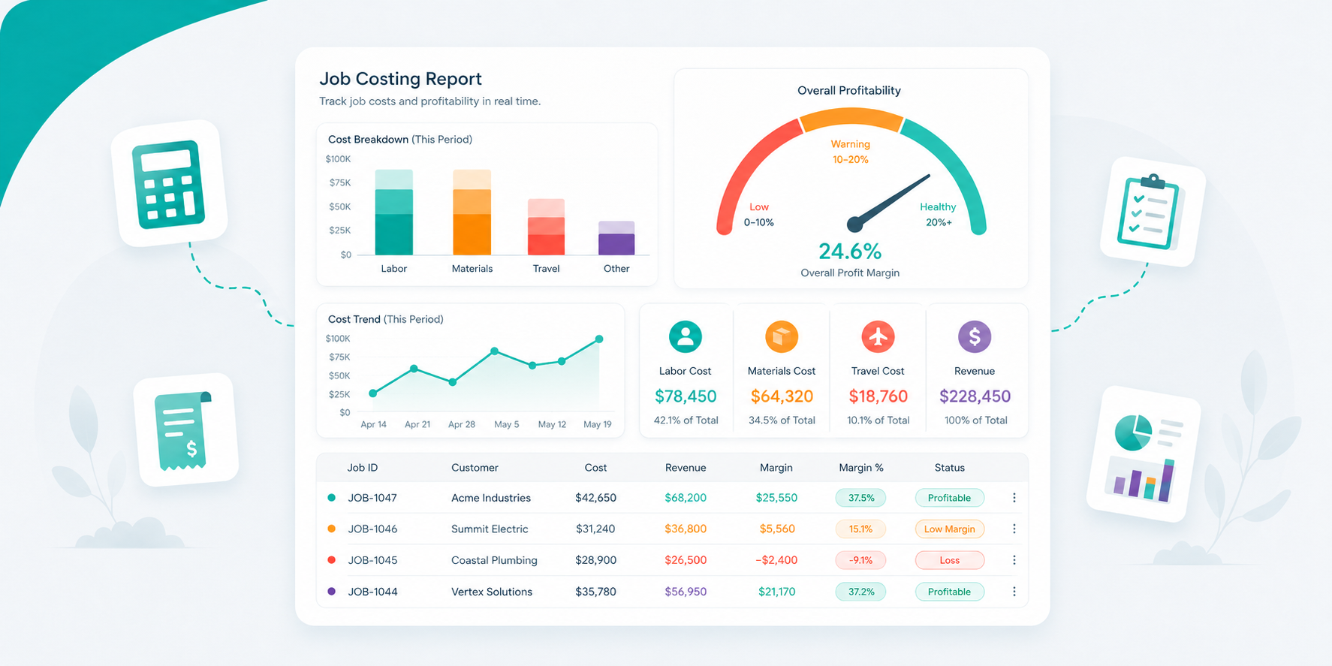This screenshot has width=1332, height=666.
Task: Click the red Low segment of the gauge
Action: click(747, 165)
